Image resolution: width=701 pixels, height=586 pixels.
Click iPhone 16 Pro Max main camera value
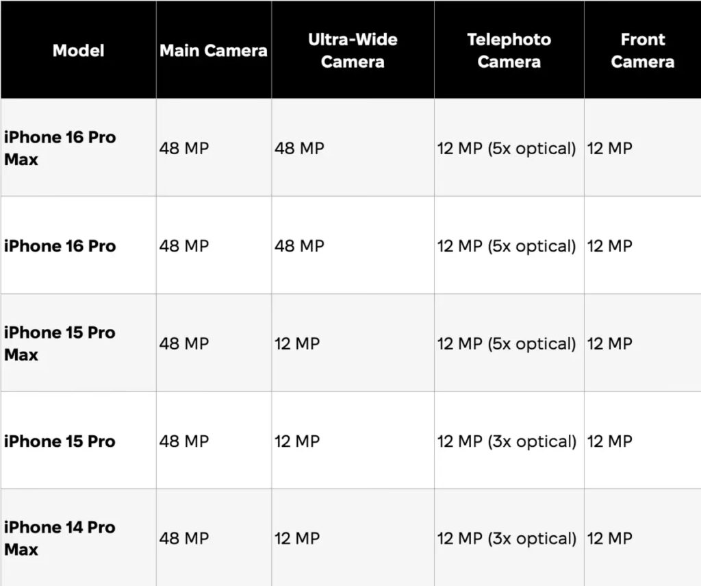click(184, 148)
